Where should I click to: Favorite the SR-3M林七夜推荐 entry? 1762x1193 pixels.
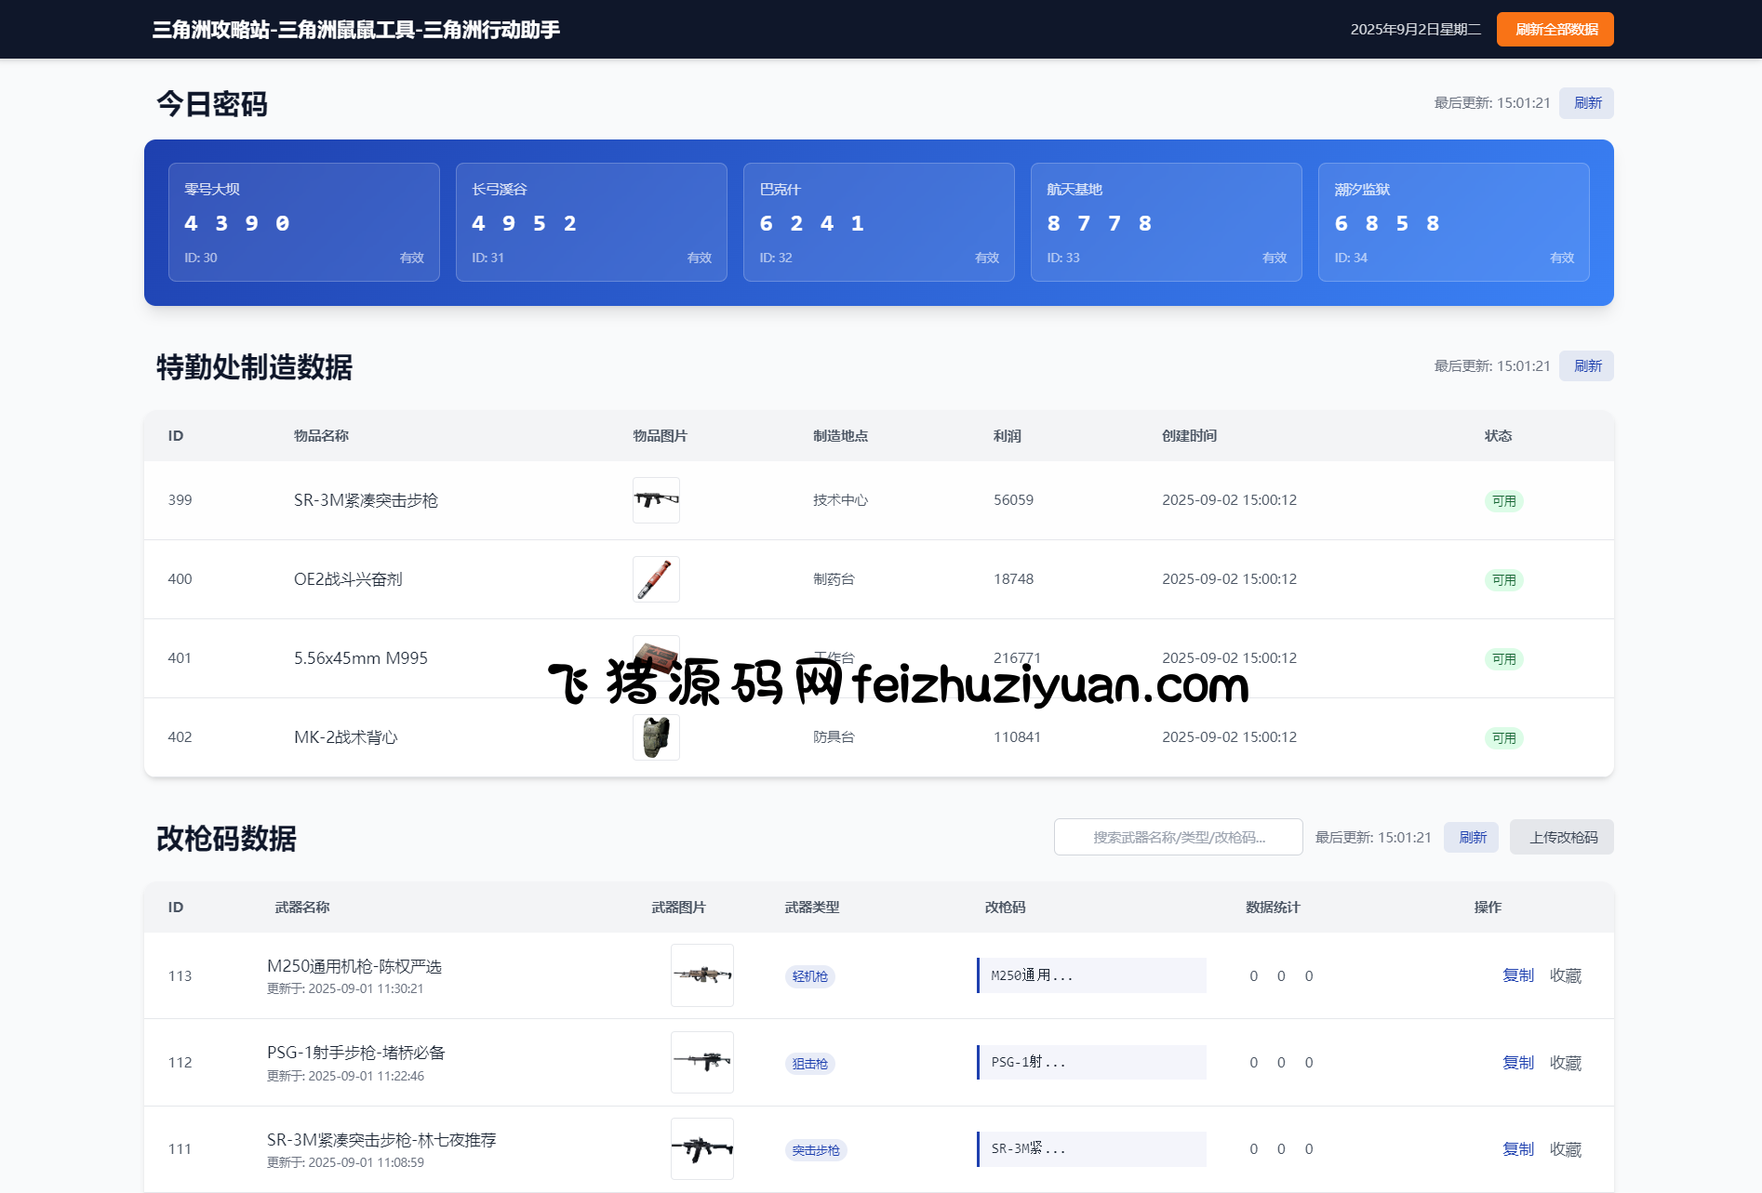tap(1566, 1149)
